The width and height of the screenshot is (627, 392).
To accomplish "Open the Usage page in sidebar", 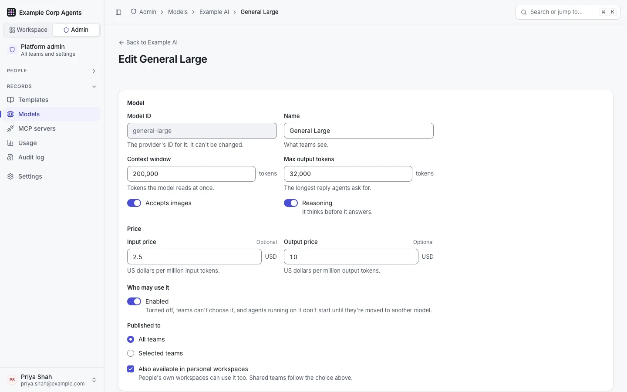I will pos(51,143).
